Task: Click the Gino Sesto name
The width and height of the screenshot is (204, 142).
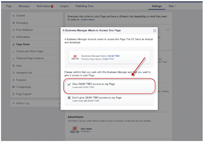Action: (86, 129)
